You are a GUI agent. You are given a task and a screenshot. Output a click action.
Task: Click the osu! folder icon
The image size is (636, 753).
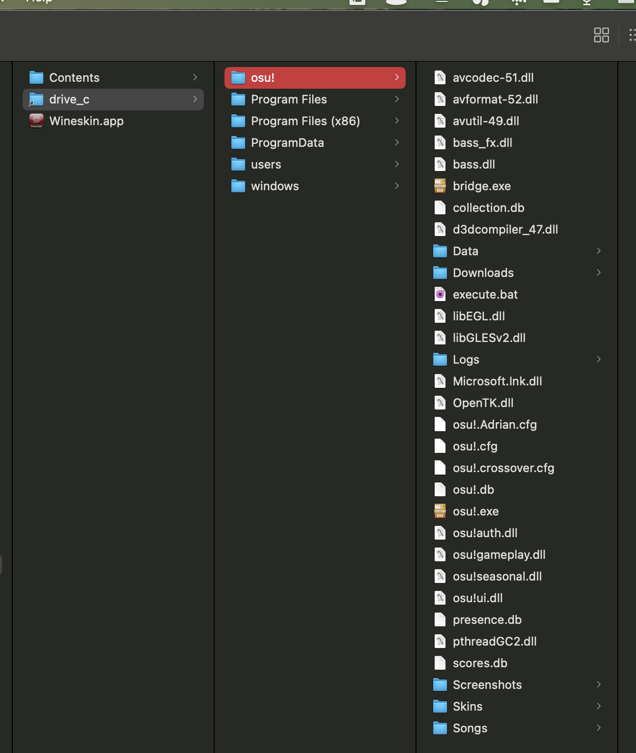[x=238, y=77]
